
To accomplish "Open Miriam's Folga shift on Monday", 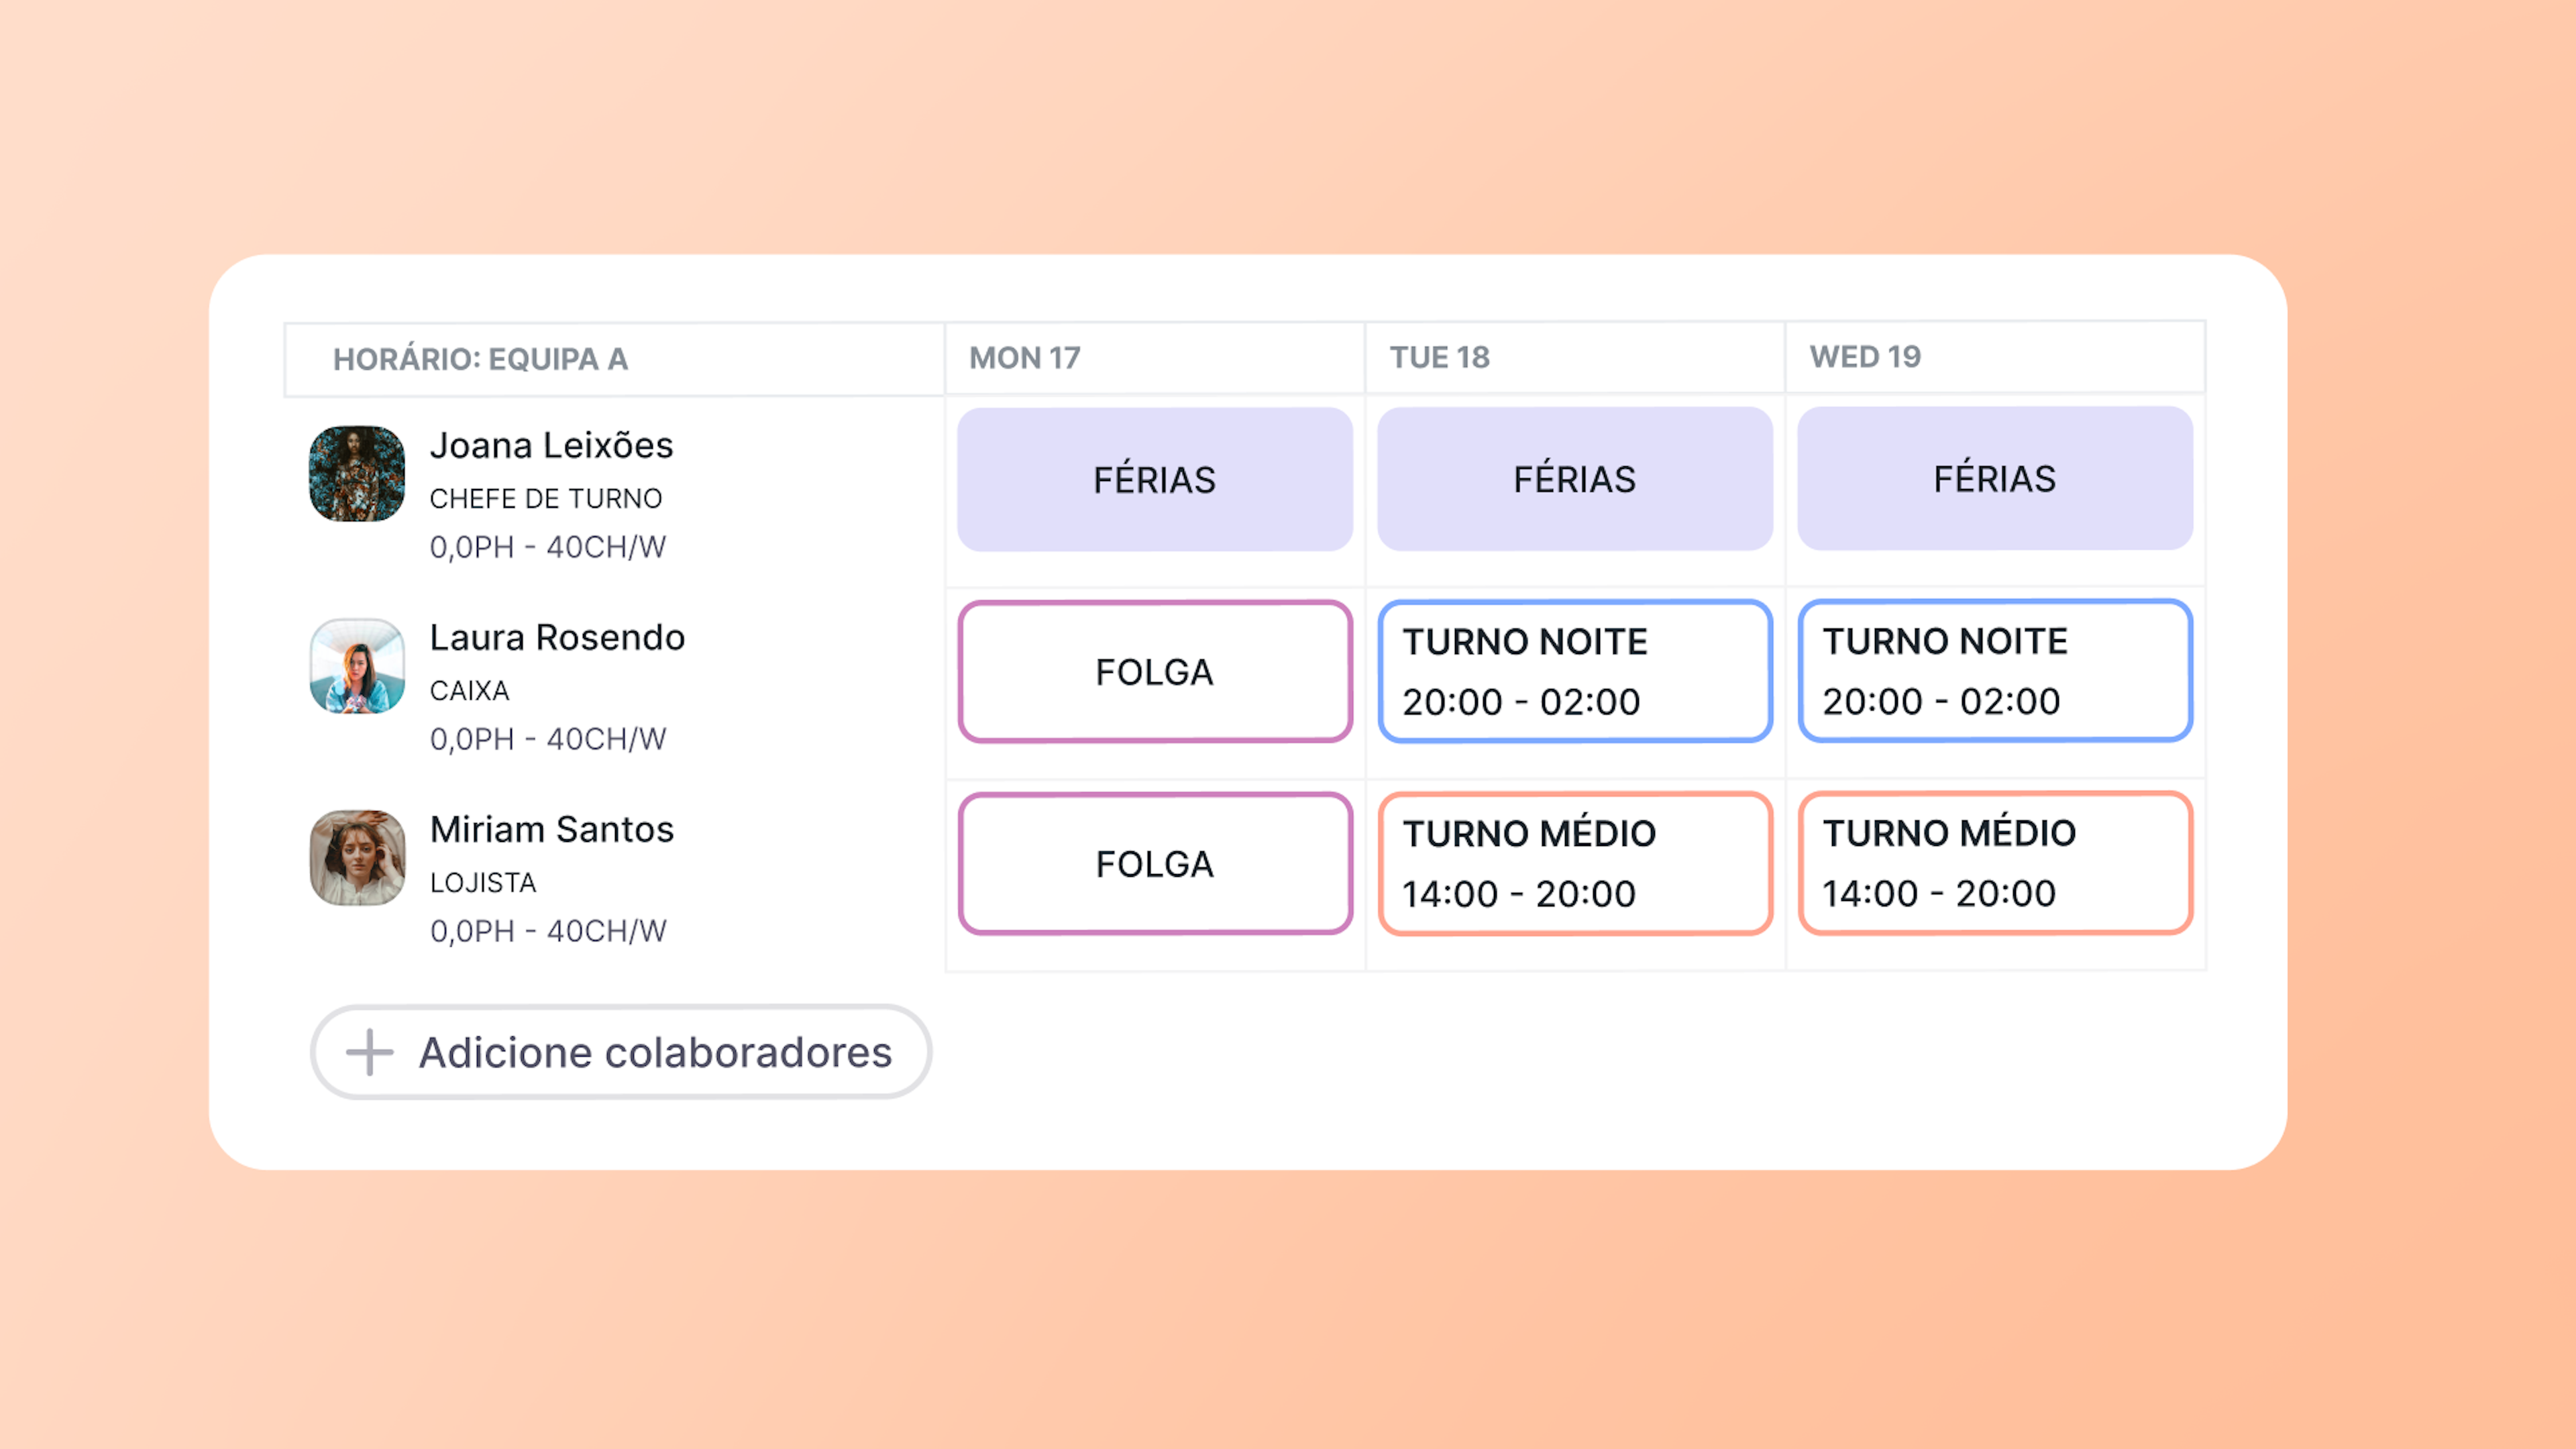I will [1155, 863].
